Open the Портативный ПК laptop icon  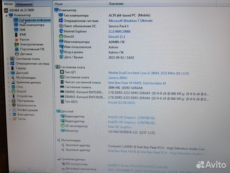(x=17, y=49)
